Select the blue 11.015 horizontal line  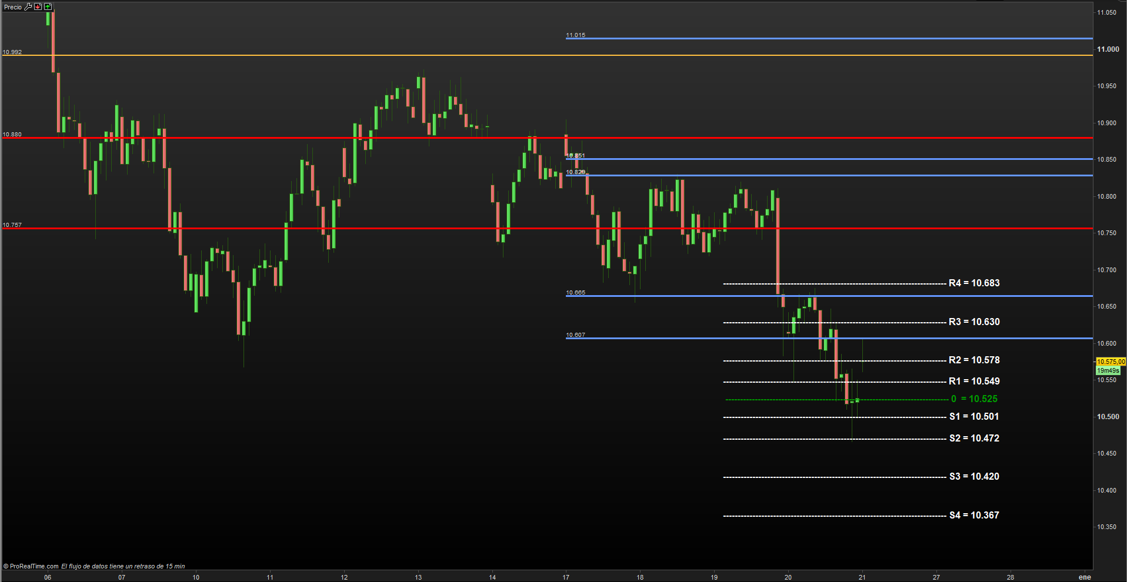[x=823, y=39]
